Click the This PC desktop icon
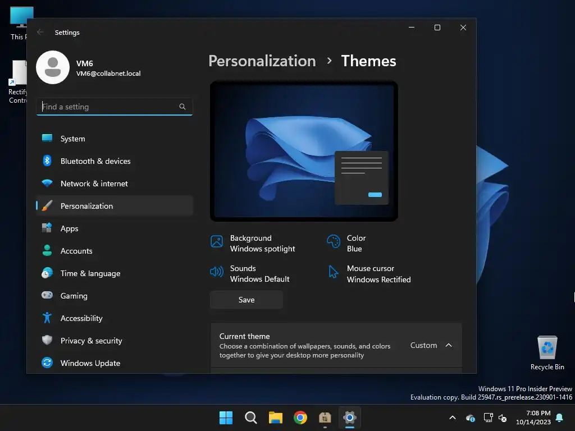 (19, 24)
